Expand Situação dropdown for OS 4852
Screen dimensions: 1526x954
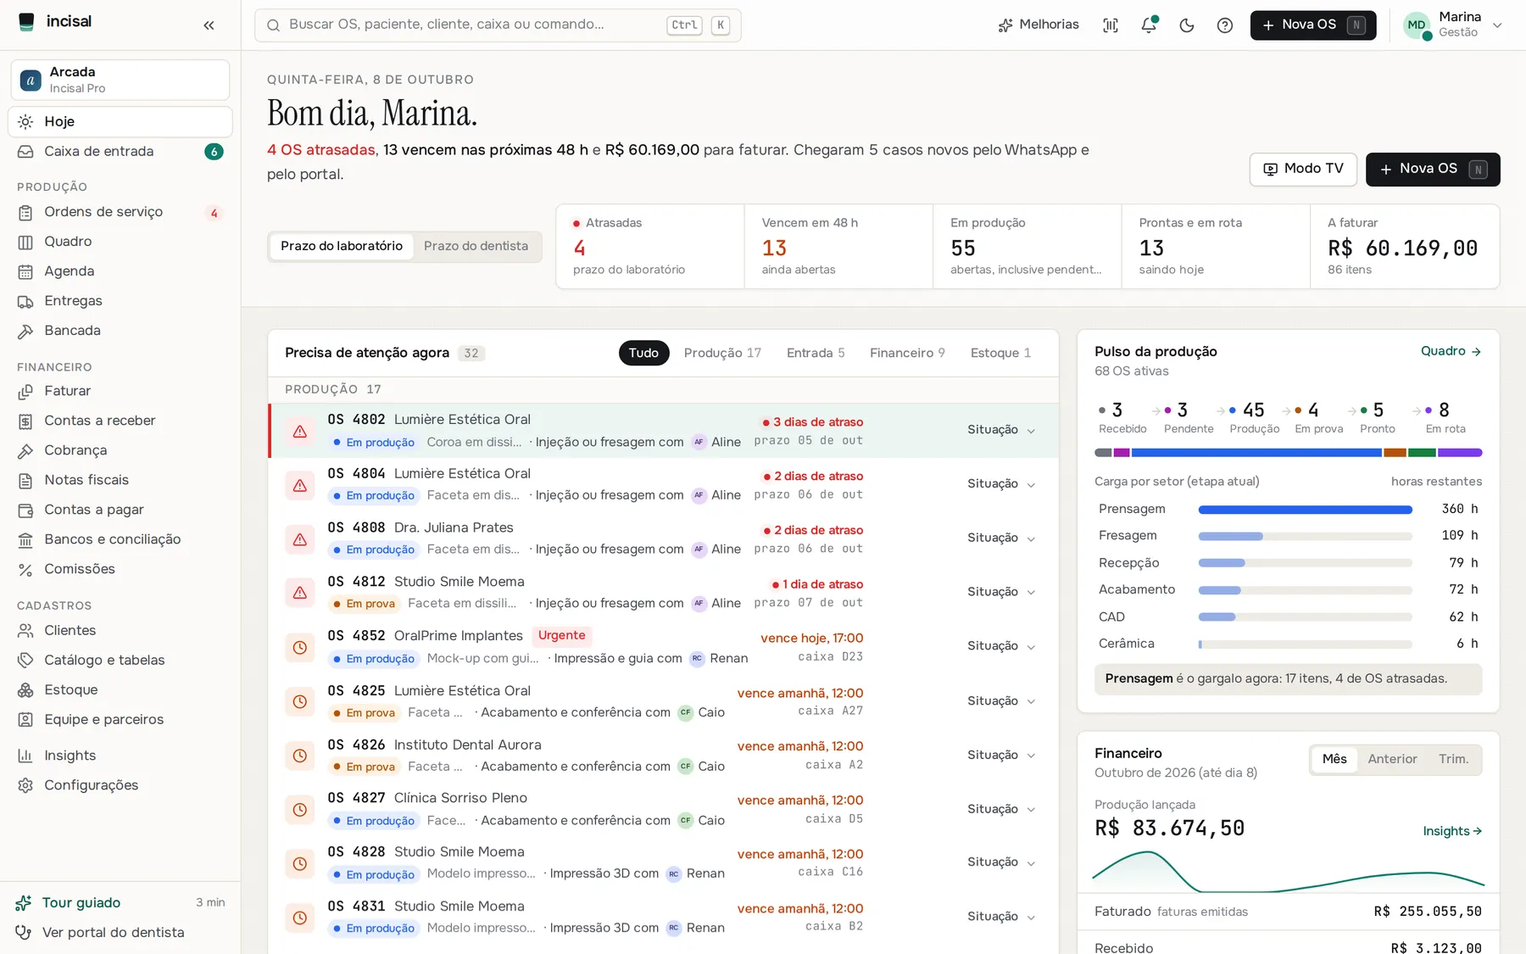click(1001, 646)
